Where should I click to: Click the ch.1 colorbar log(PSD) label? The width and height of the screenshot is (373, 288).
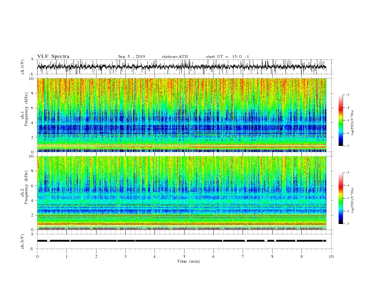coord(352,123)
